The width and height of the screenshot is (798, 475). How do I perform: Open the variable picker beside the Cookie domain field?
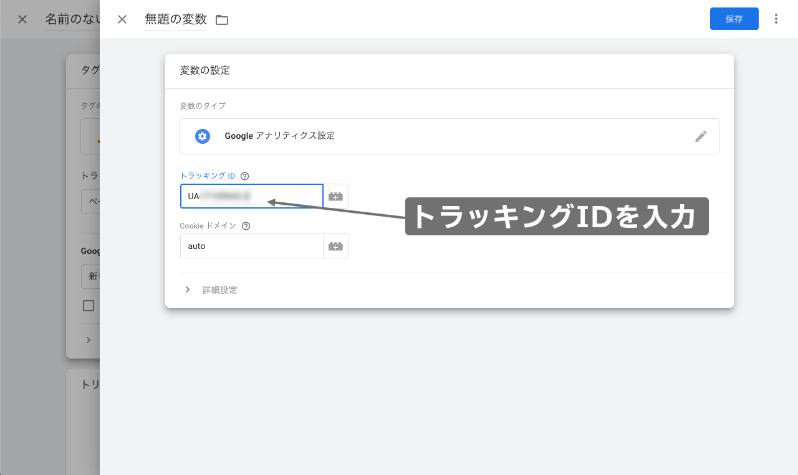(x=336, y=246)
